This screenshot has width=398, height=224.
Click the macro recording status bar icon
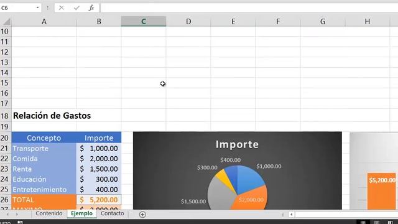coord(20,223)
